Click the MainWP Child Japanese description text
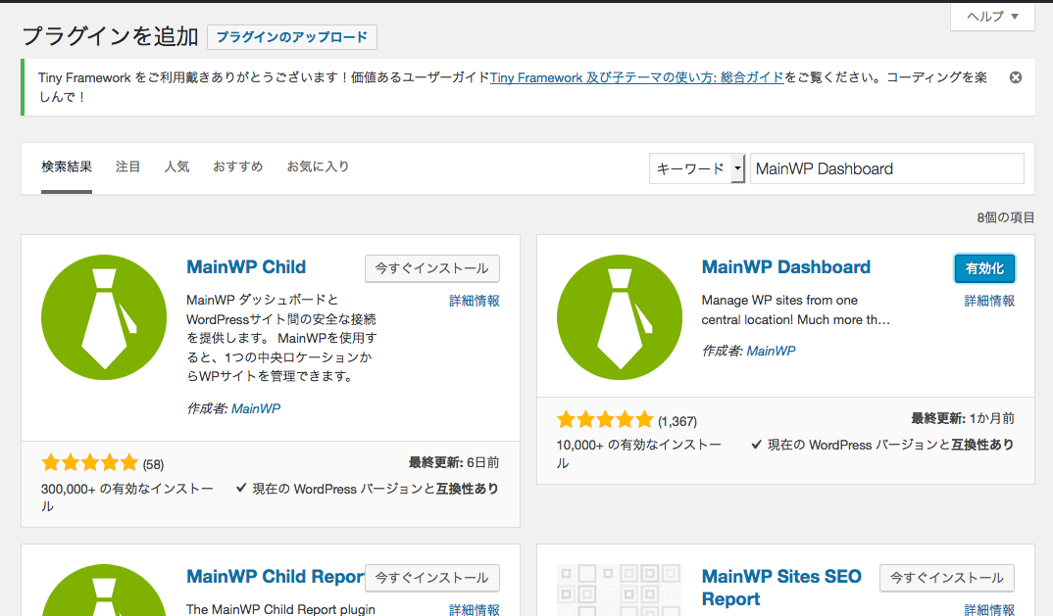Viewport: 1053px width, 616px height. [x=281, y=338]
